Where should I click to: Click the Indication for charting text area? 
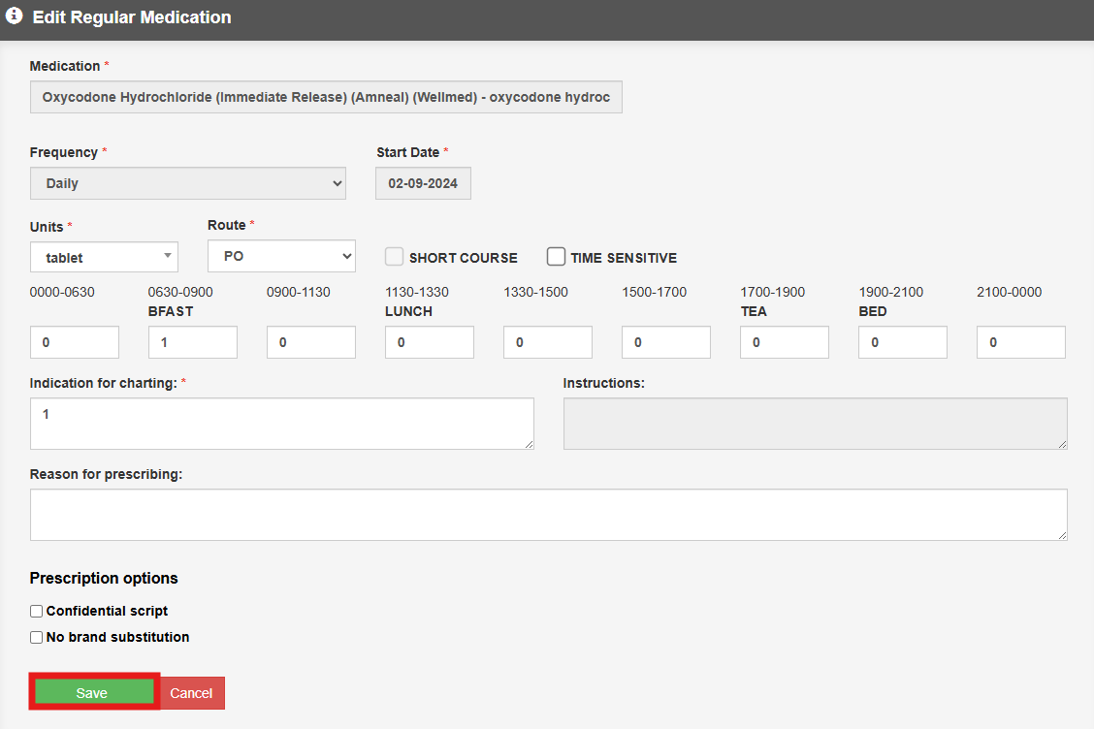281,424
